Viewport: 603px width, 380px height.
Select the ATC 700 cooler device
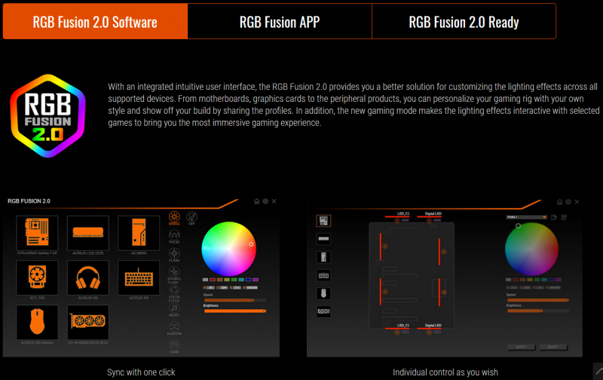(x=37, y=277)
